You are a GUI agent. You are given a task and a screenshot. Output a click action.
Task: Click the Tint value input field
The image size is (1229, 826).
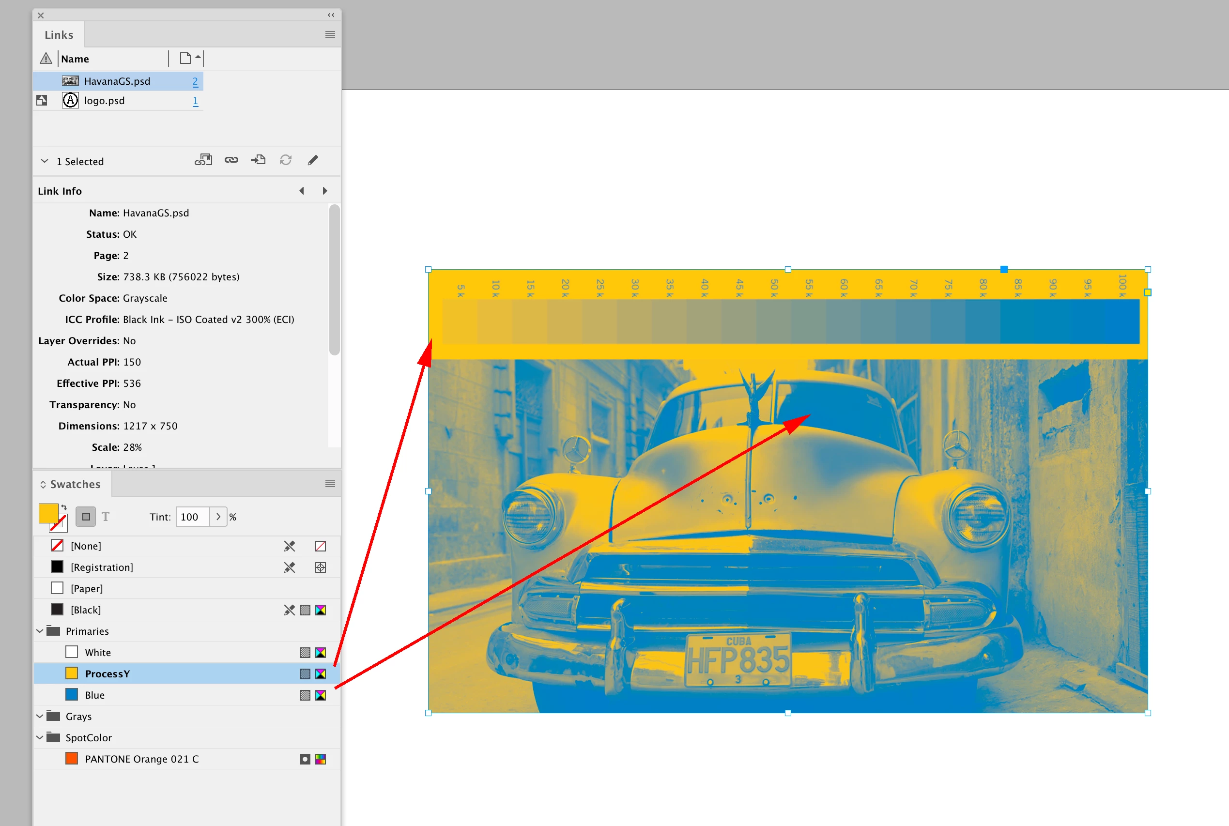(192, 517)
